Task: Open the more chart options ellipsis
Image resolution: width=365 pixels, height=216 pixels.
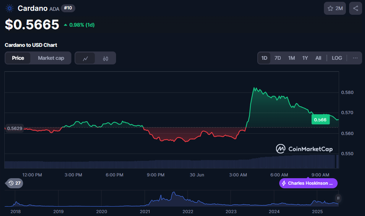Action: coord(355,58)
